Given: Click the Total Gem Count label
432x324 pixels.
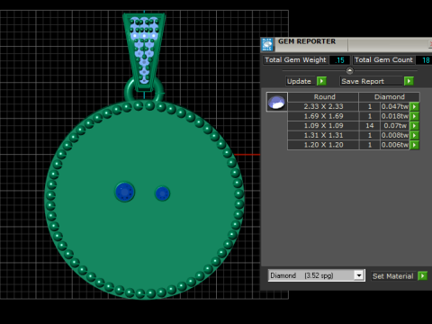Looking at the screenshot, I should pos(383,59).
